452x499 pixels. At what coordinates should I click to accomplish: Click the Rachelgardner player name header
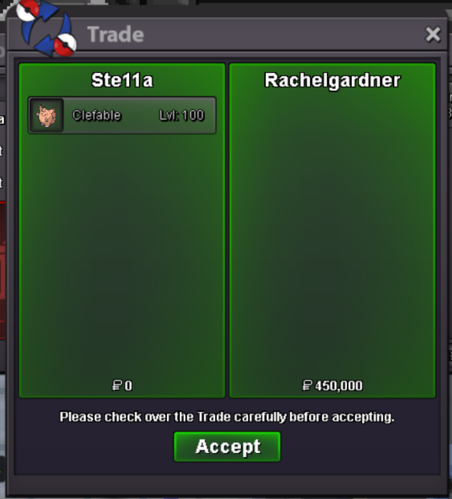click(x=332, y=80)
